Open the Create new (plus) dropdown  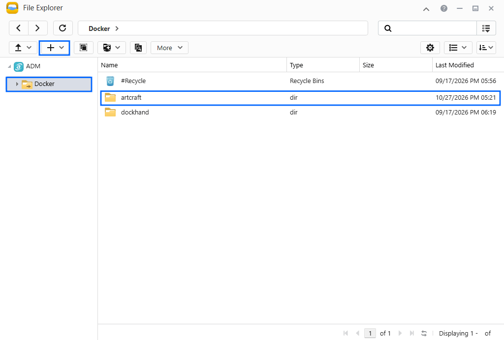[55, 48]
